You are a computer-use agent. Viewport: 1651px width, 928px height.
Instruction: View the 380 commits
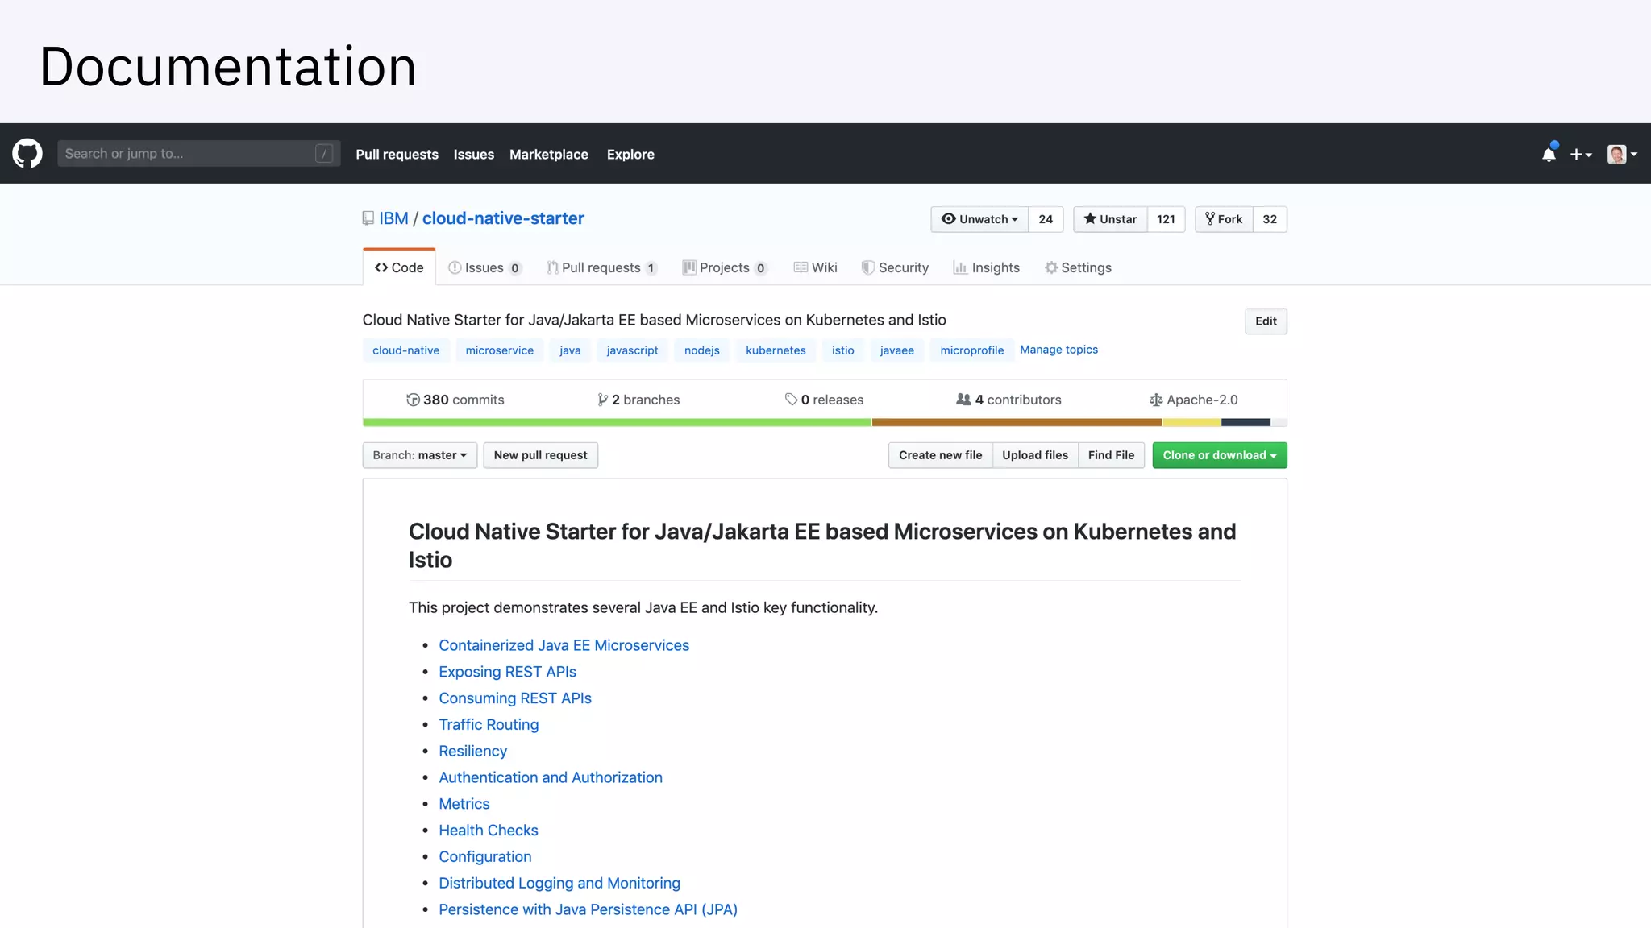tap(455, 400)
